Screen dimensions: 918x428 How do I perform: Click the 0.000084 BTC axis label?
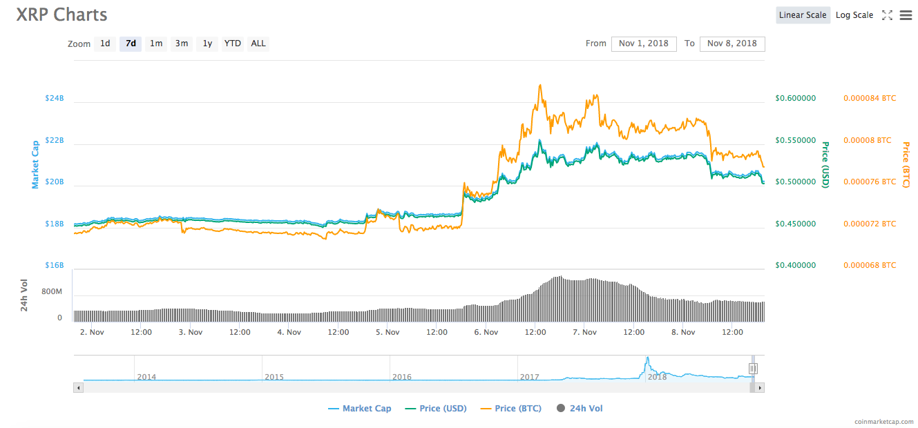tap(870, 98)
